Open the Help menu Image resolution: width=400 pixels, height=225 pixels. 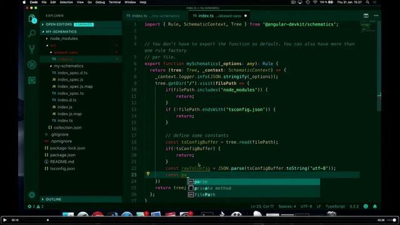coord(143,2)
